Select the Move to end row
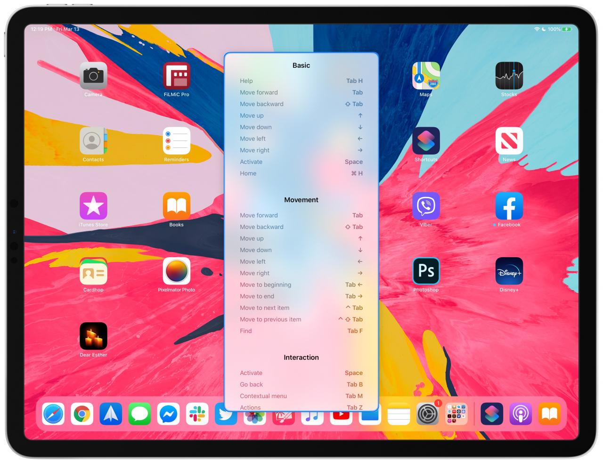This screenshot has height=464, width=603. tap(301, 296)
